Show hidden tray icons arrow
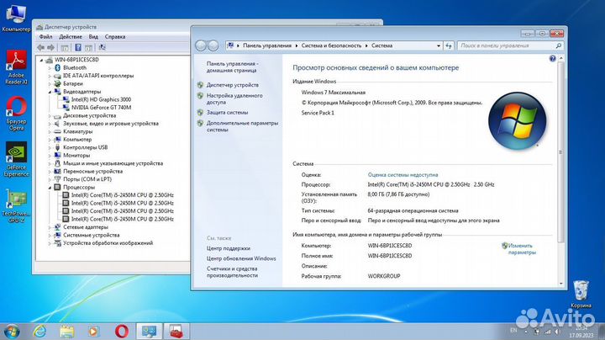Screen dimensions: 605x340 pos(525,331)
